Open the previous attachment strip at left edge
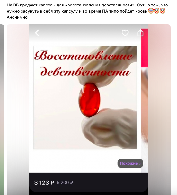The image size is (177, 195). pyautogui.click(x=2, y=110)
